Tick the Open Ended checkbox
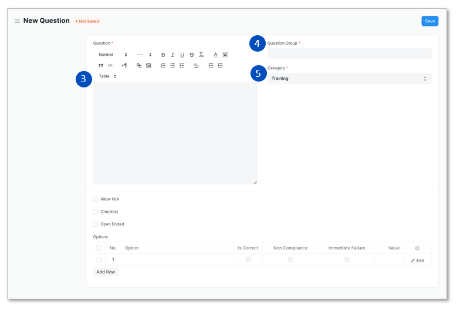The image size is (457, 311). (x=96, y=224)
